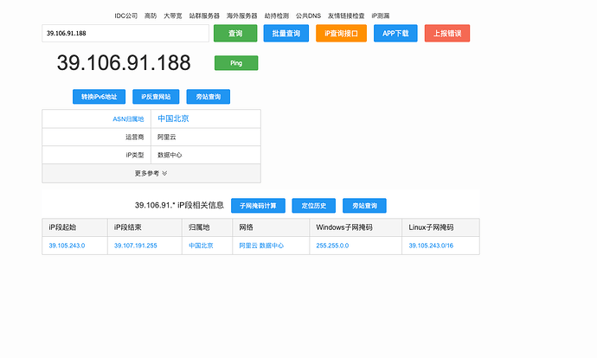Select the 网络 column header
Viewport: 597px width, 358px height.
pyautogui.click(x=246, y=227)
